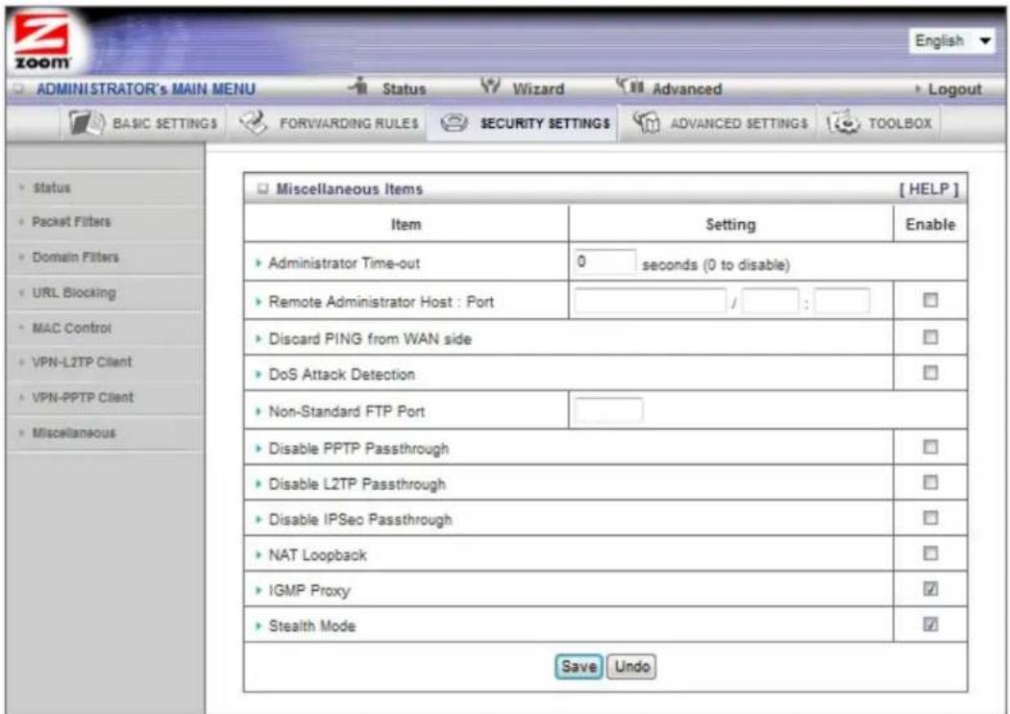Click arrow beside NAT Loopback
Image resolution: width=1010 pixels, height=714 pixels.
[259, 554]
